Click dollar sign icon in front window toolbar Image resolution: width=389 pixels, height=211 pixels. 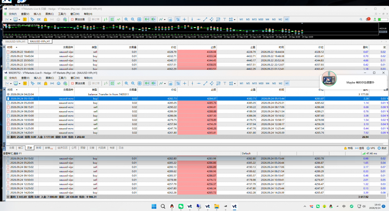point(25,83)
